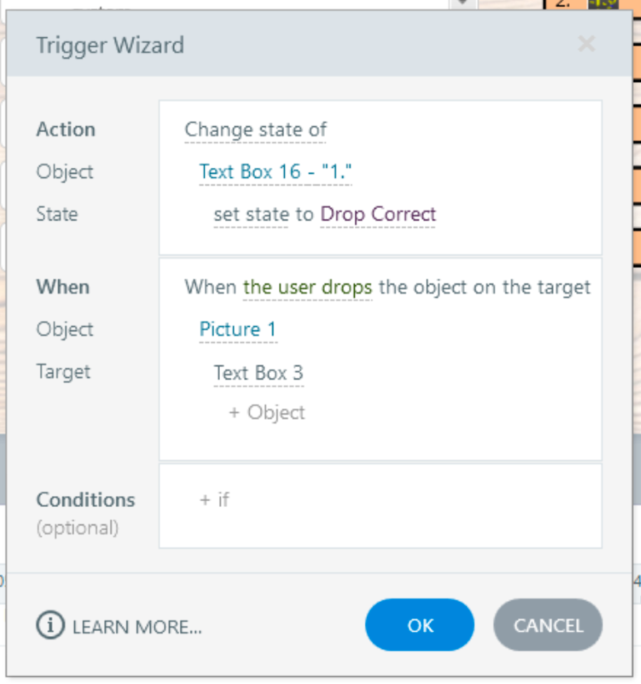
Task: Click the 'set state to' option
Action: [x=251, y=214]
